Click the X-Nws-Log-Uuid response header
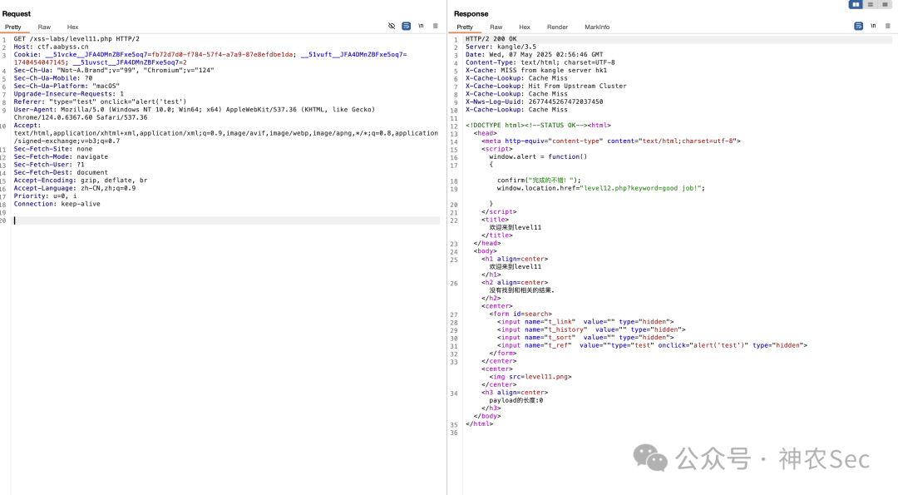Viewport: 898px width, 495px height. tap(534, 101)
